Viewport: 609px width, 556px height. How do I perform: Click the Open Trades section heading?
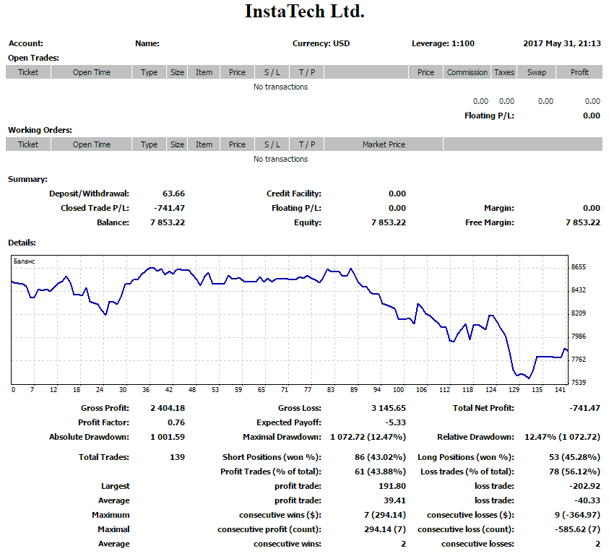pos(33,58)
